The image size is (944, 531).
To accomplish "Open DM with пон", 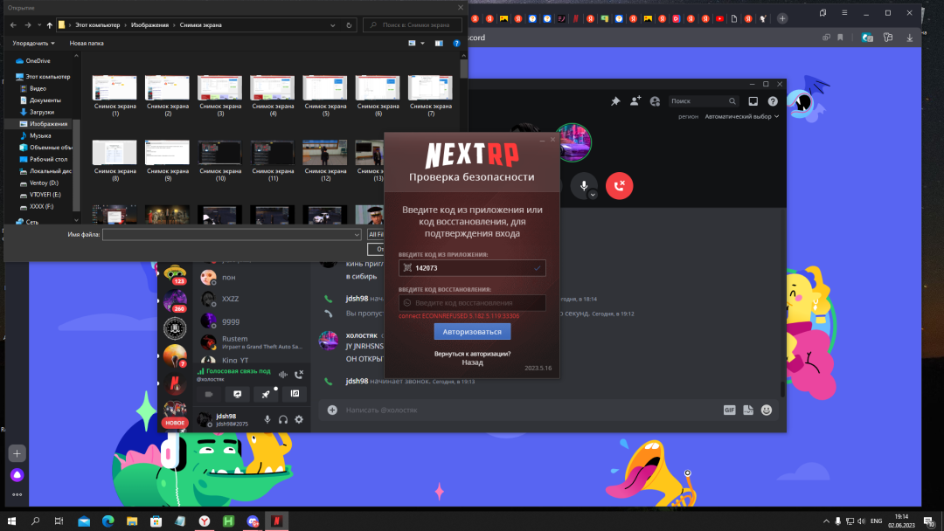I will click(x=253, y=277).
